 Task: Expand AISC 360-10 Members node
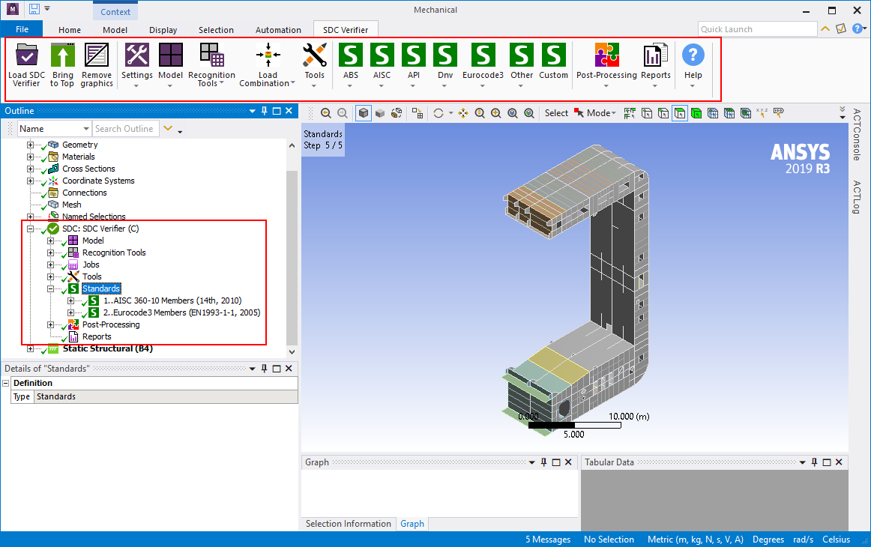[x=70, y=300]
